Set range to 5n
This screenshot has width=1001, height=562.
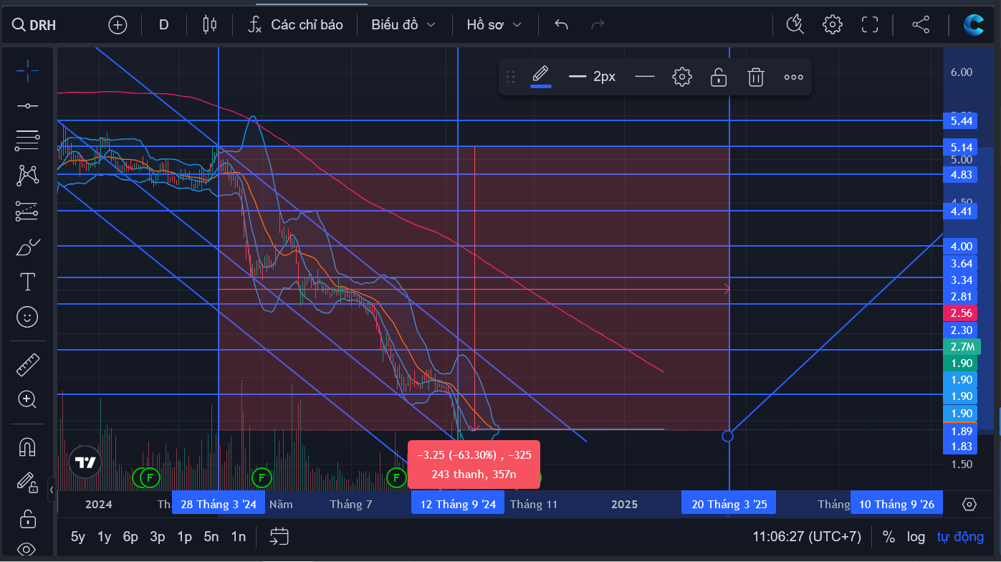point(211,536)
